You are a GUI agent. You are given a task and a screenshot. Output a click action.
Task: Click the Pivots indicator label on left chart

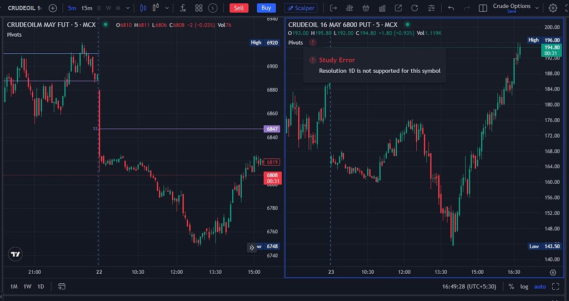14,35
